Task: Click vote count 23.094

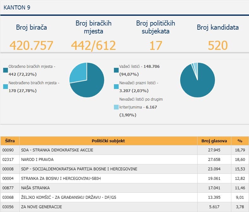Action: pyautogui.click(x=214, y=169)
